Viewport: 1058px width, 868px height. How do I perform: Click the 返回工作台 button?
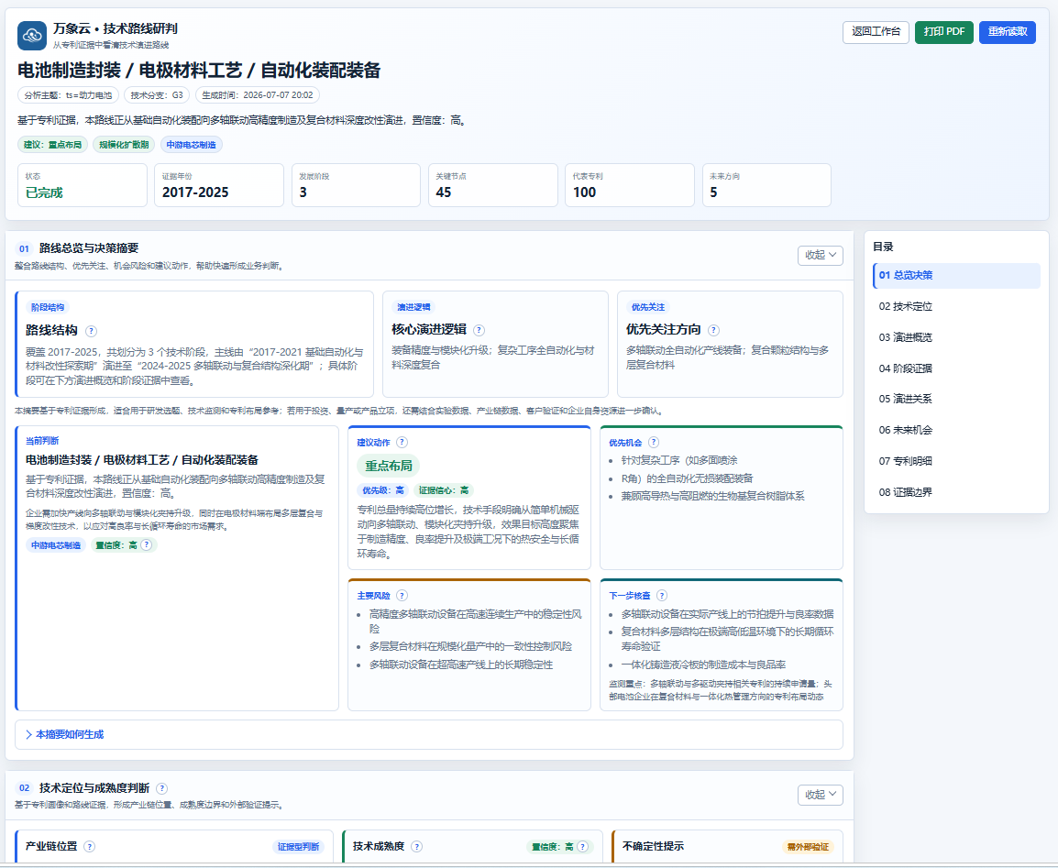pyautogui.click(x=876, y=32)
